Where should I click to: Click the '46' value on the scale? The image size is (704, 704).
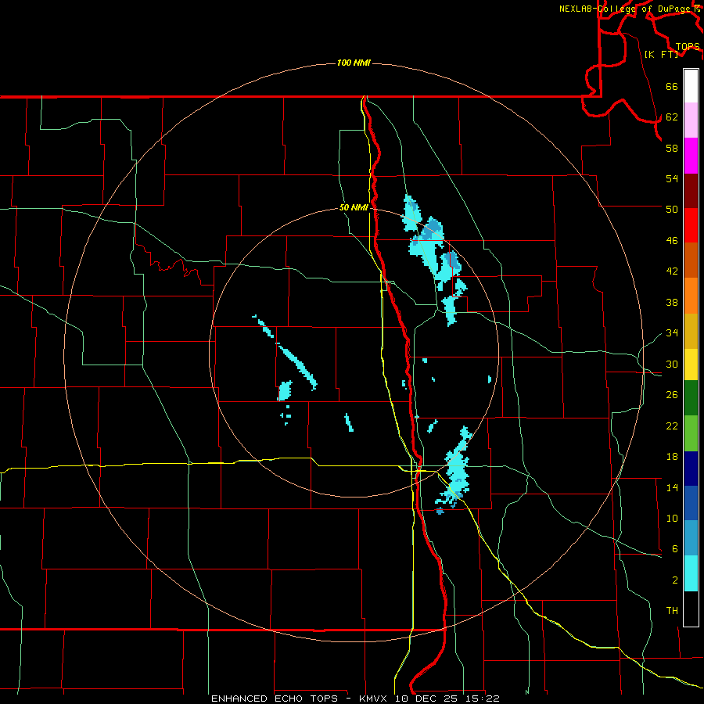pos(672,241)
